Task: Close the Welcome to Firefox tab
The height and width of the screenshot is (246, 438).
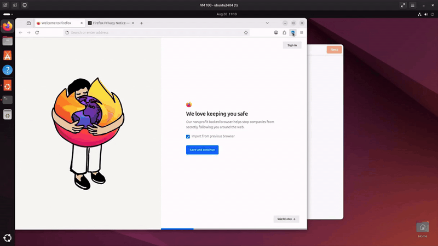Action: 82,23
